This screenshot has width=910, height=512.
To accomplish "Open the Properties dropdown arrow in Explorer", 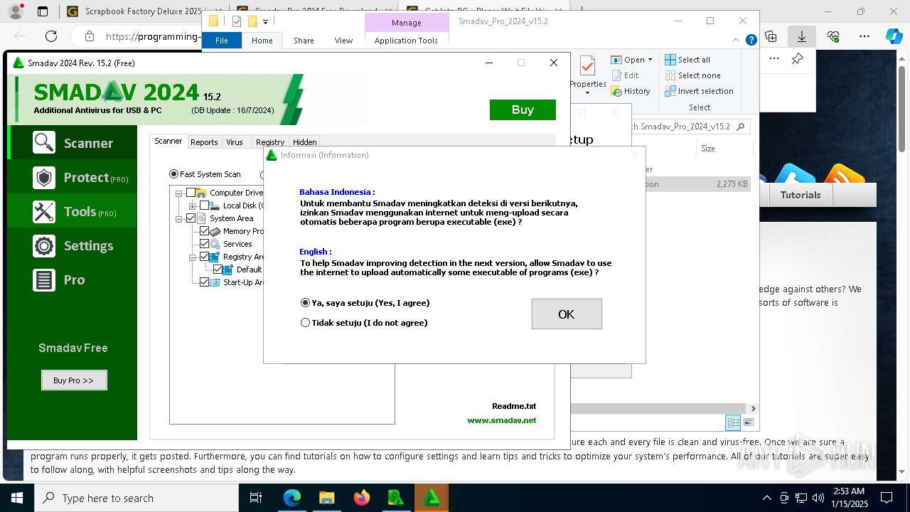I will coord(588,92).
